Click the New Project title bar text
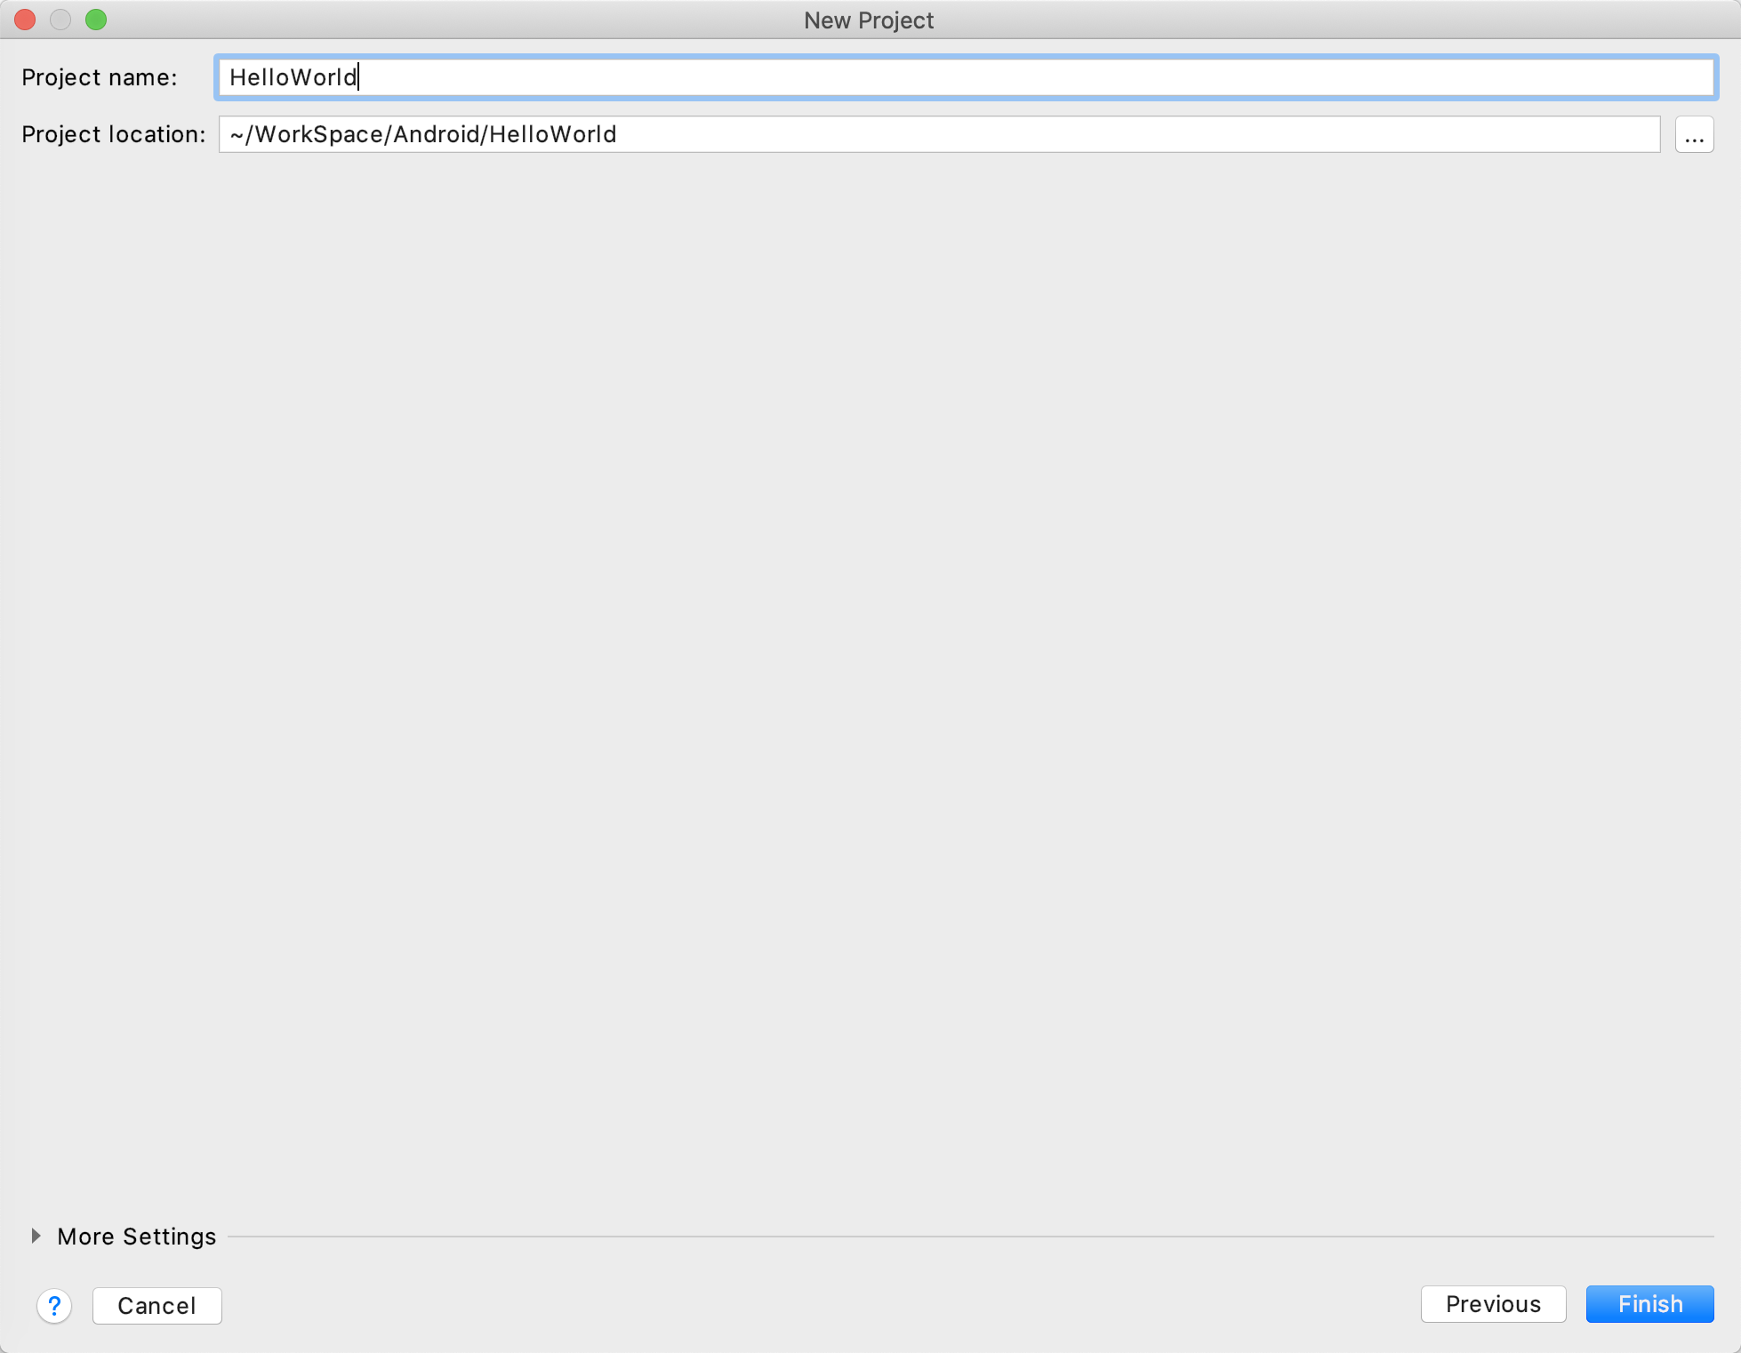Screen dimensions: 1741x1353 pyautogui.click(x=869, y=20)
